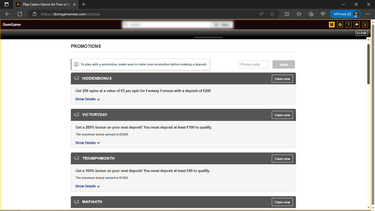Expand Show Details for VICTORYDAY
This screenshot has width=375, height=211.
pos(88,143)
